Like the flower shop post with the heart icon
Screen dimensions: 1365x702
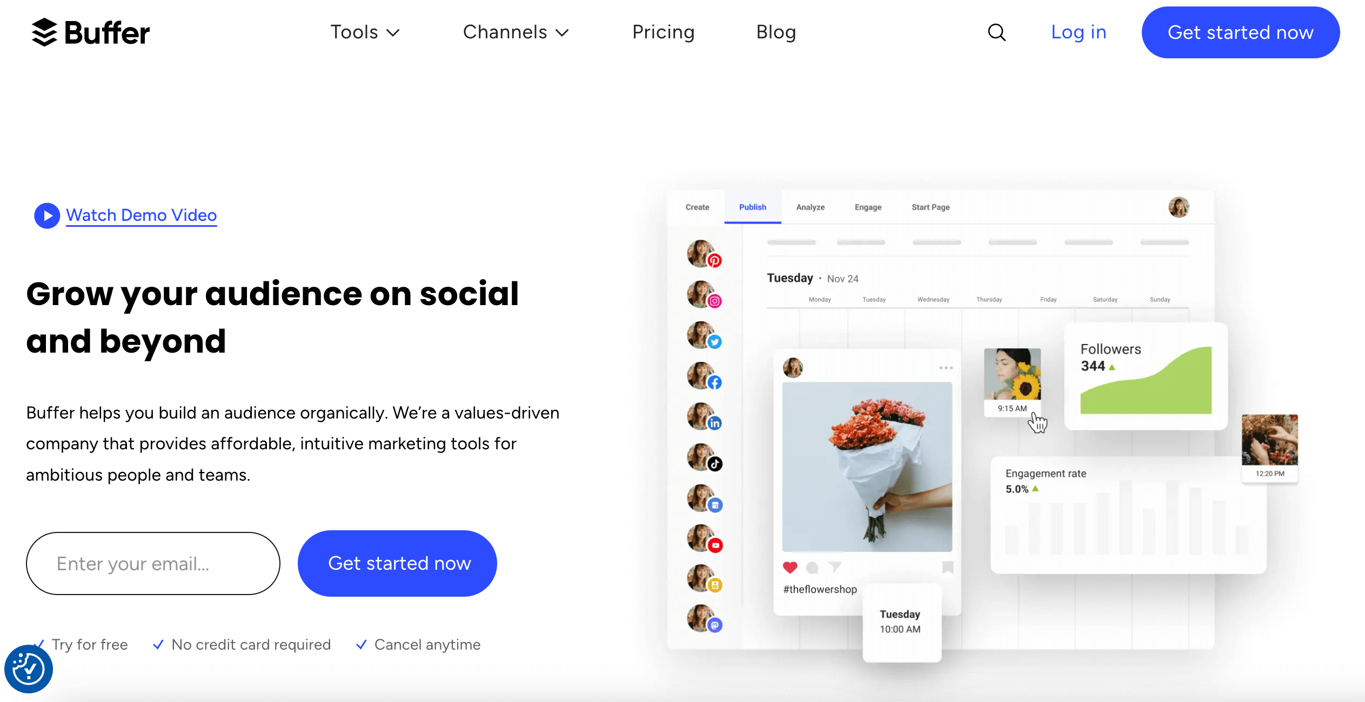pos(790,568)
